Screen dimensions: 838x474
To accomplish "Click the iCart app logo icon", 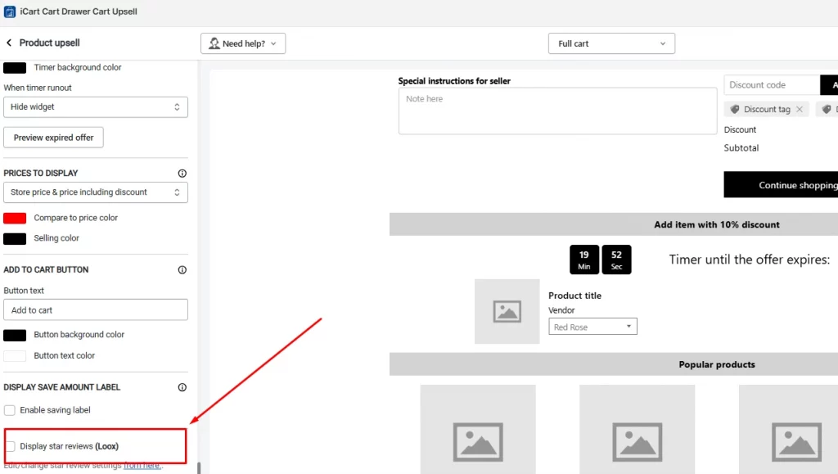I will pyautogui.click(x=10, y=12).
